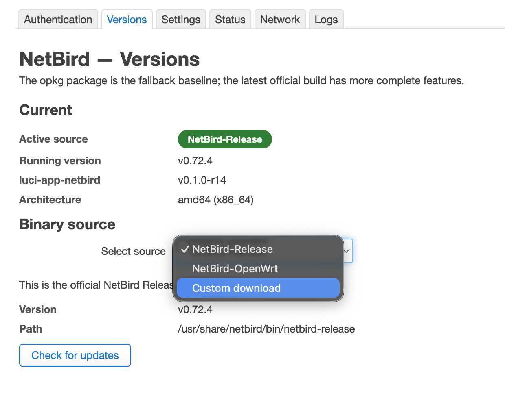Screen dimensions: 505x400
Task: Click the luci-app-netbird label
Action: coord(59,180)
